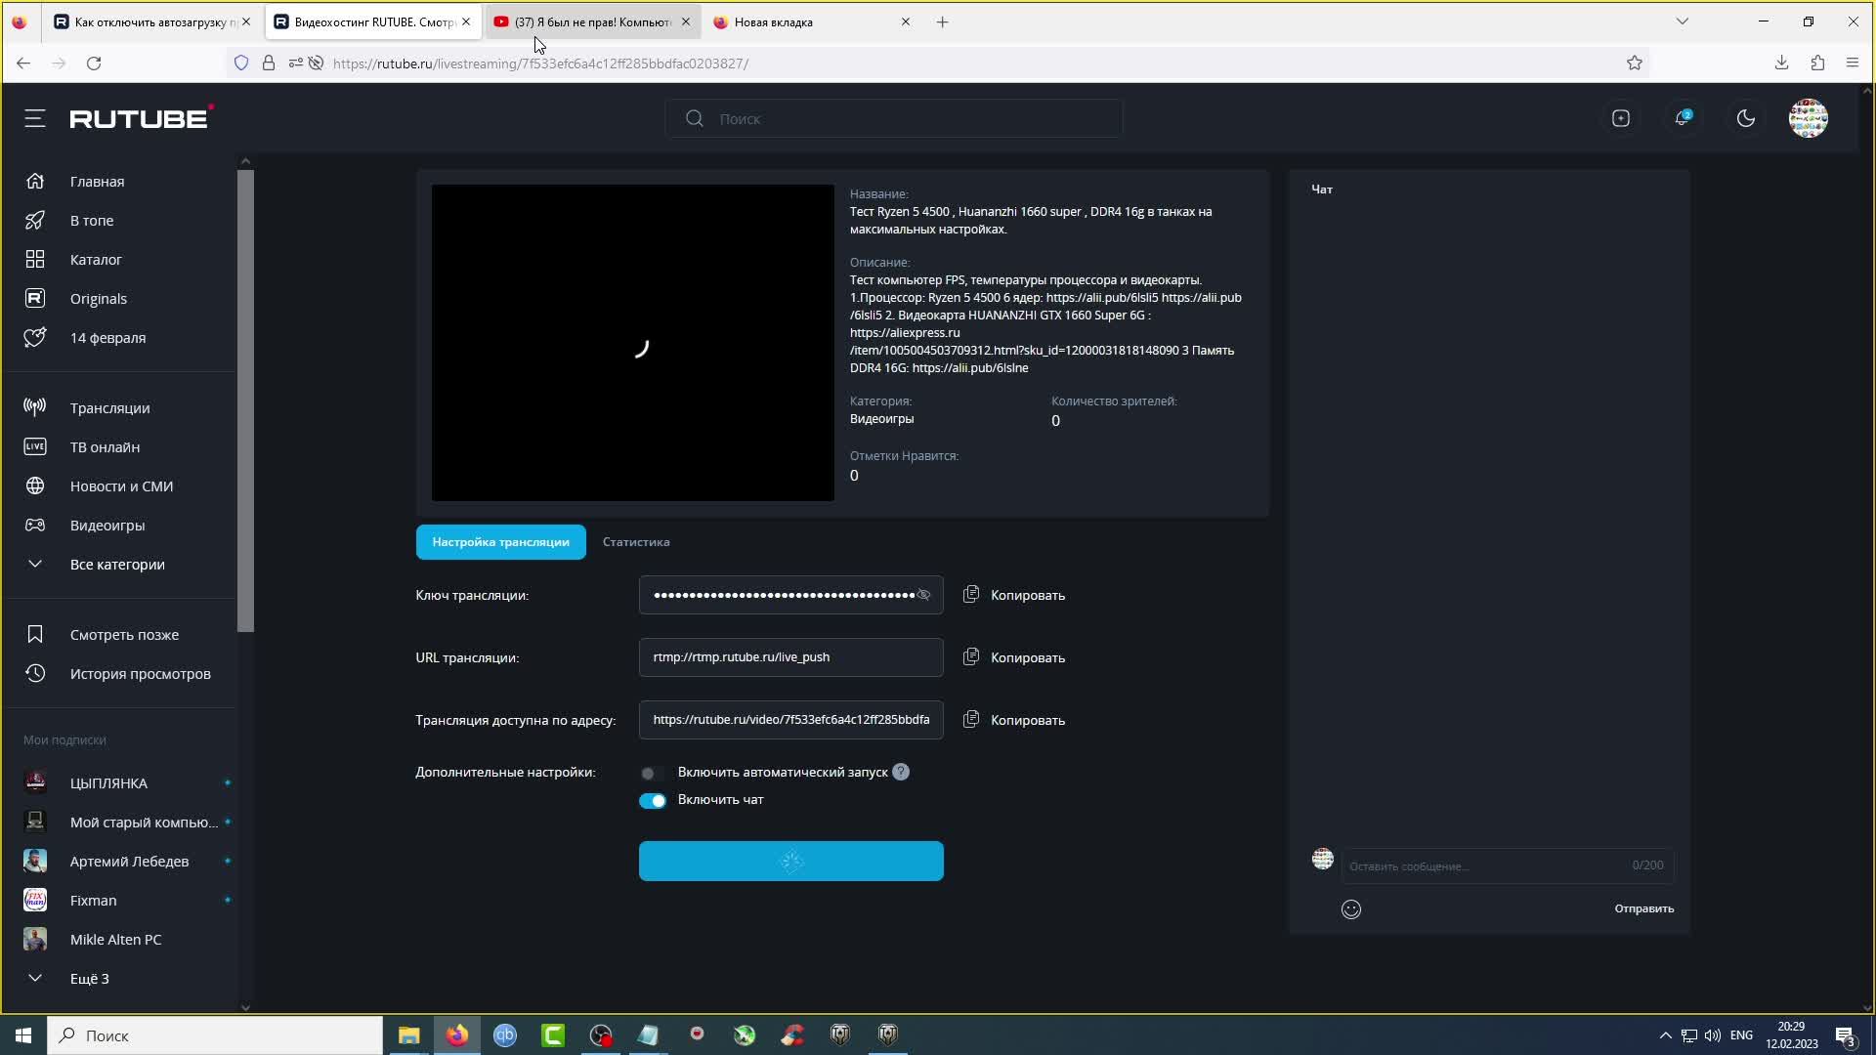The height and width of the screenshot is (1055, 1876).
Task: Click the help question mark icon
Action: pos(901,773)
